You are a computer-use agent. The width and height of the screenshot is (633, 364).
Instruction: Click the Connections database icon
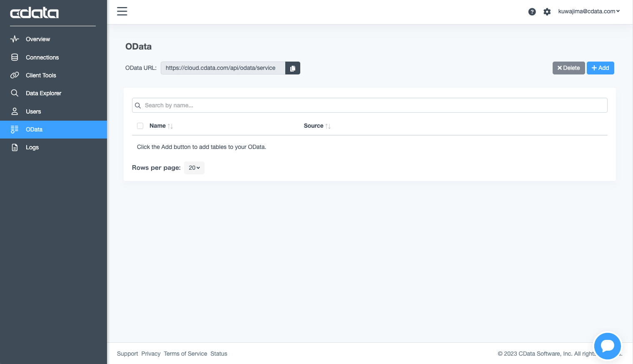(15, 57)
